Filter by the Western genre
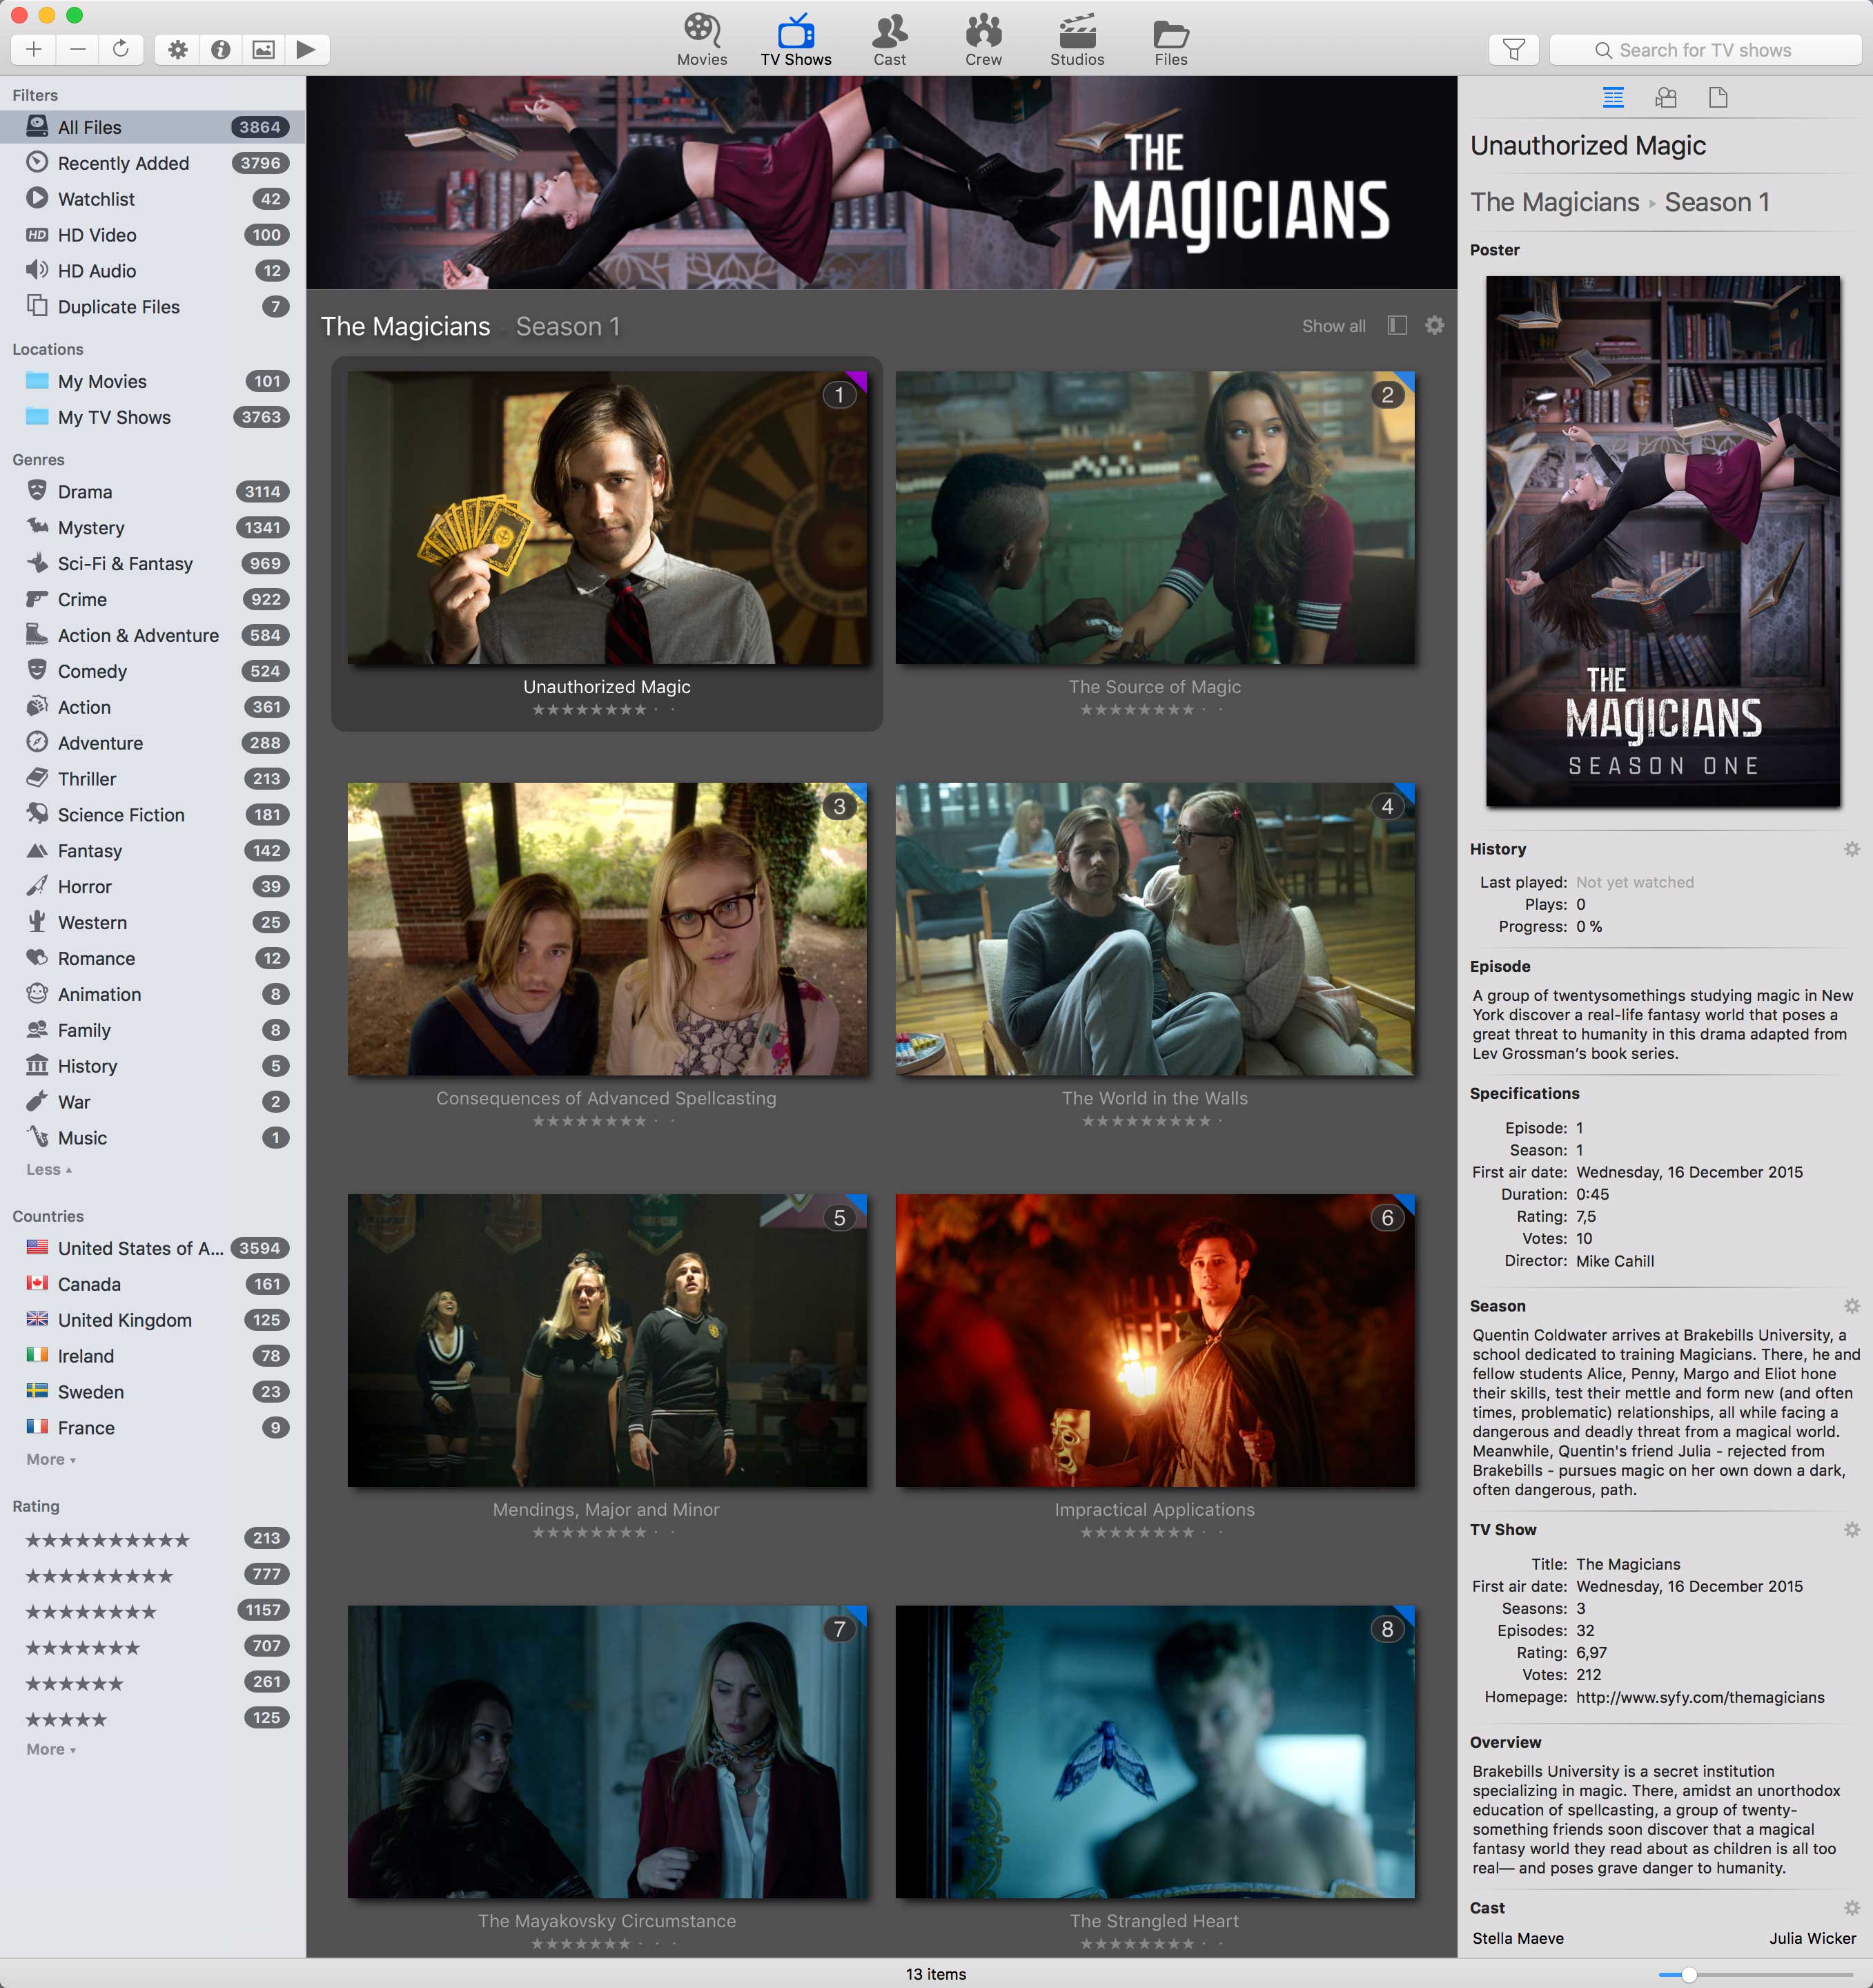The image size is (1873, 1988). (153, 923)
